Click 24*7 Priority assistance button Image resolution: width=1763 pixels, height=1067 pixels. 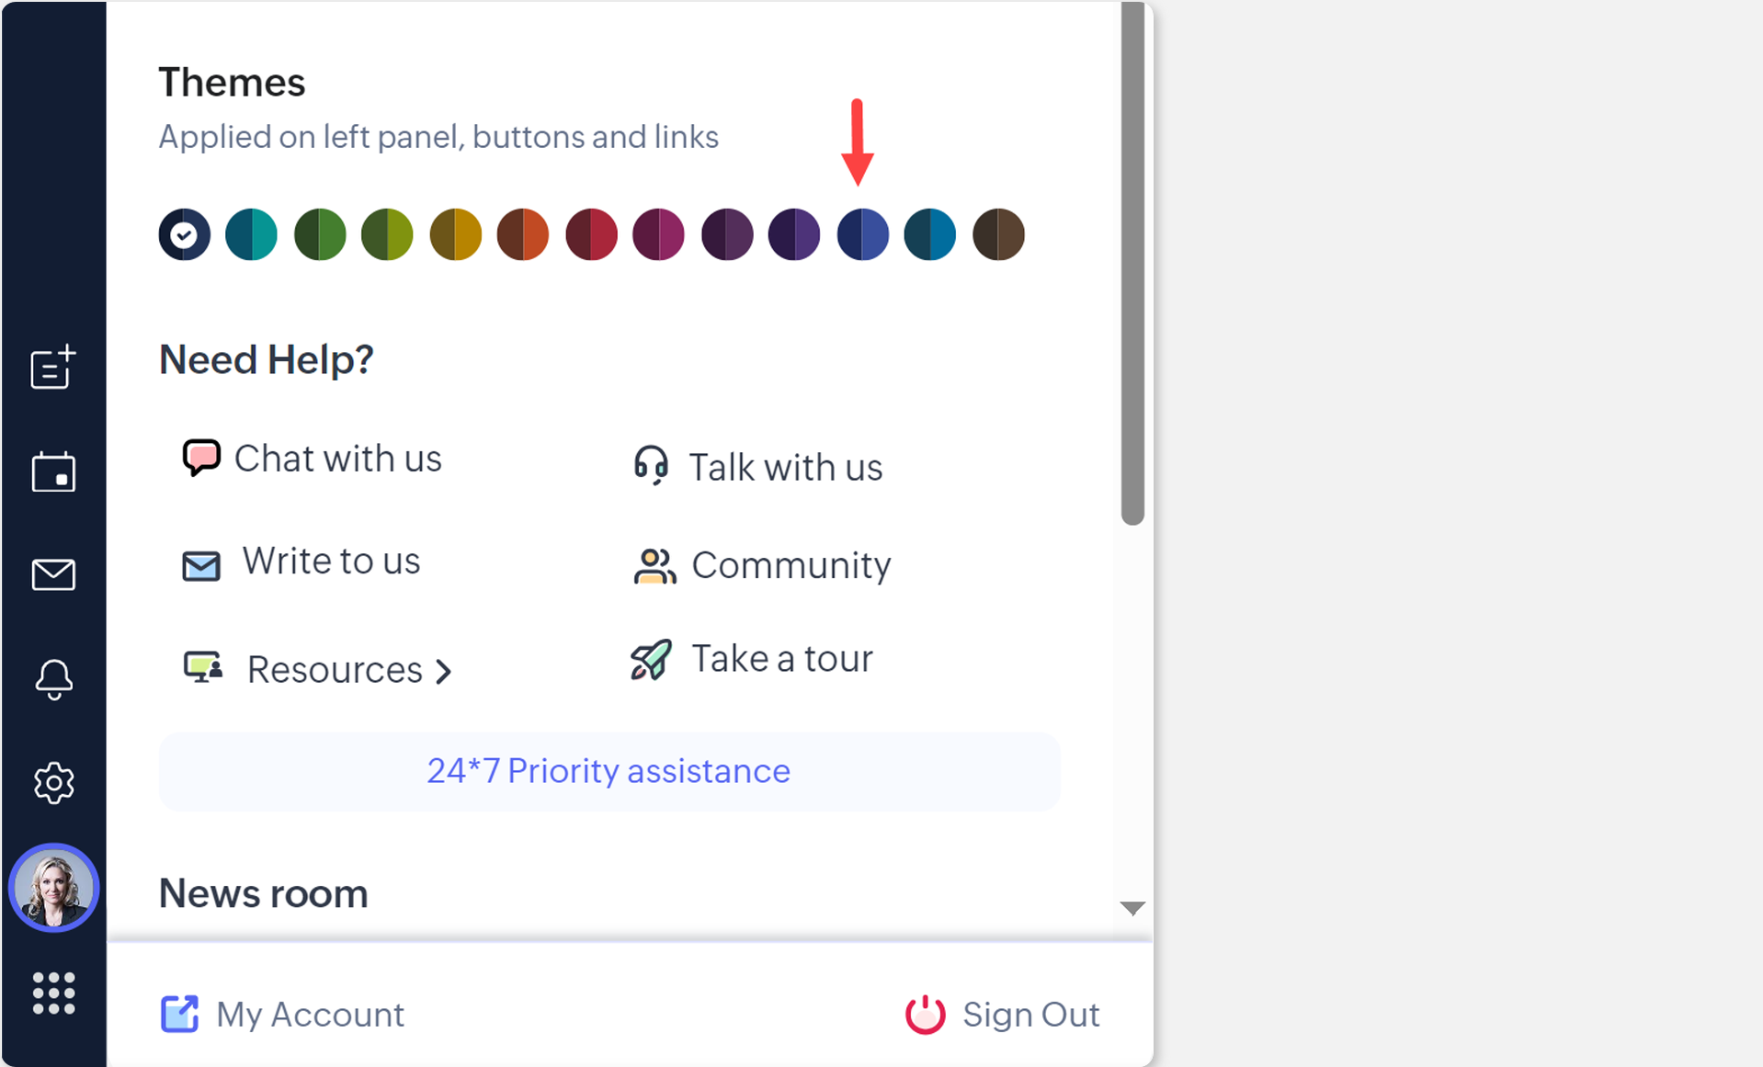609,771
